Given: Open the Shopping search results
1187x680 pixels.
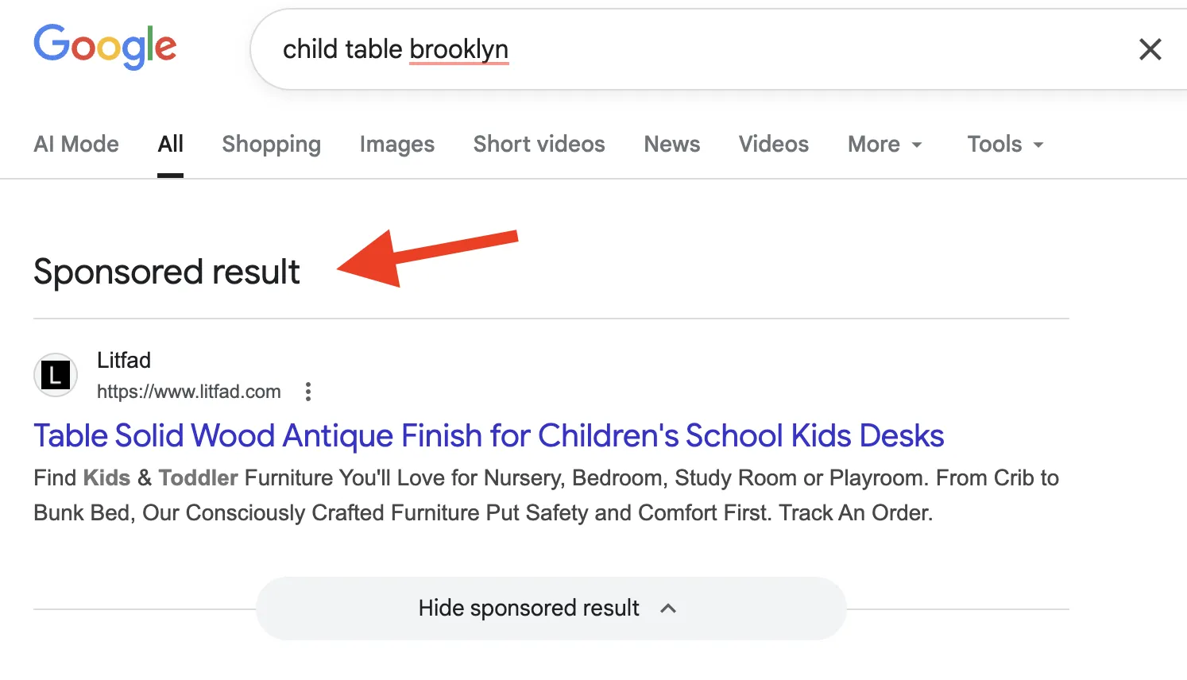Looking at the screenshot, I should (x=271, y=144).
